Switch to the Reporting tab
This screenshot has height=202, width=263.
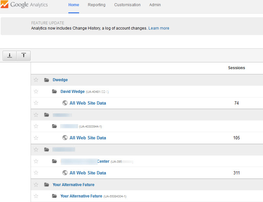click(x=97, y=5)
